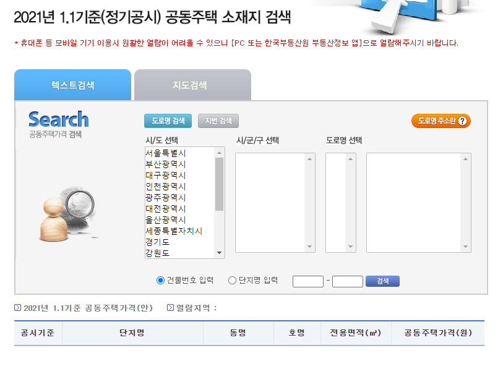
Task: Click the 단지명 column header
Action: tap(132, 333)
